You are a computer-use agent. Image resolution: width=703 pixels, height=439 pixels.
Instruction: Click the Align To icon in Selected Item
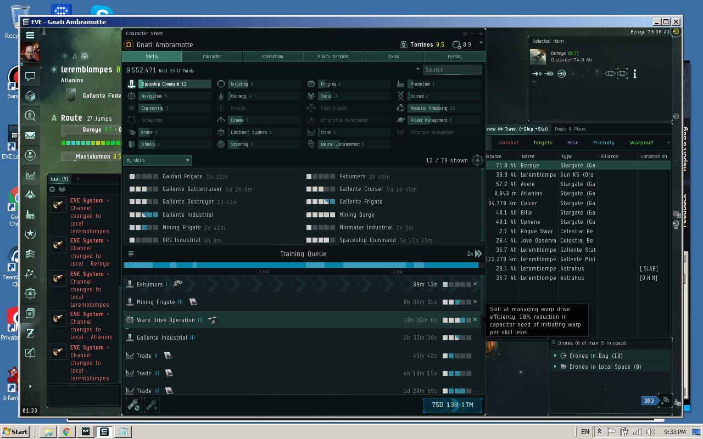click(x=537, y=74)
